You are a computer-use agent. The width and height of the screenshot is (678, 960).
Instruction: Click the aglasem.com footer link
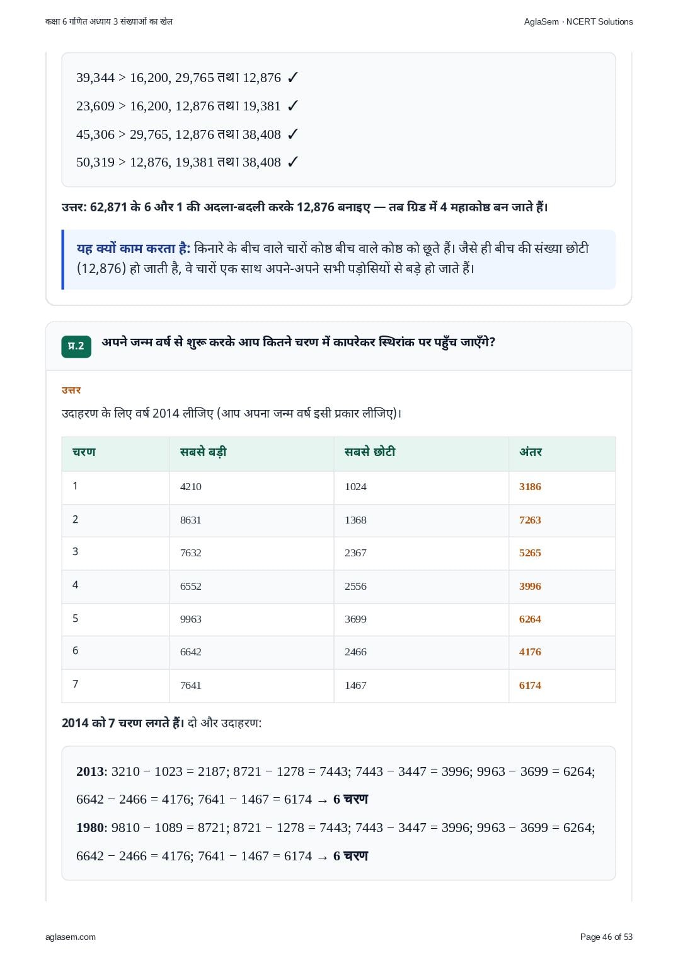[71, 937]
